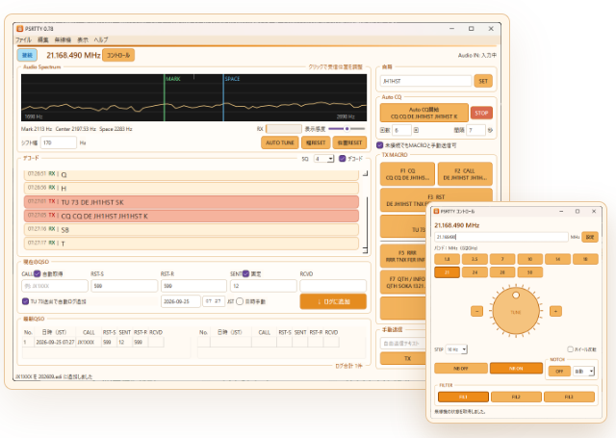Image resolution: width=616 pixels, height=438 pixels.
Task: Click the Auto CQ 間隔 interval field
Action: point(475,130)
